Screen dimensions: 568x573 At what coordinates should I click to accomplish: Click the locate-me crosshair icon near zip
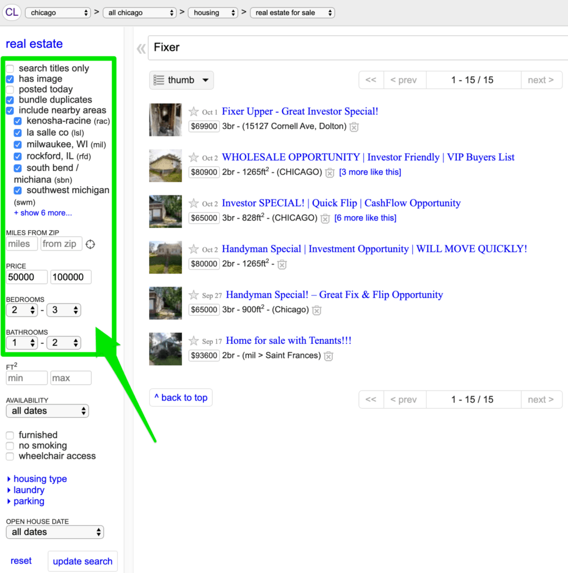point(90,244)
